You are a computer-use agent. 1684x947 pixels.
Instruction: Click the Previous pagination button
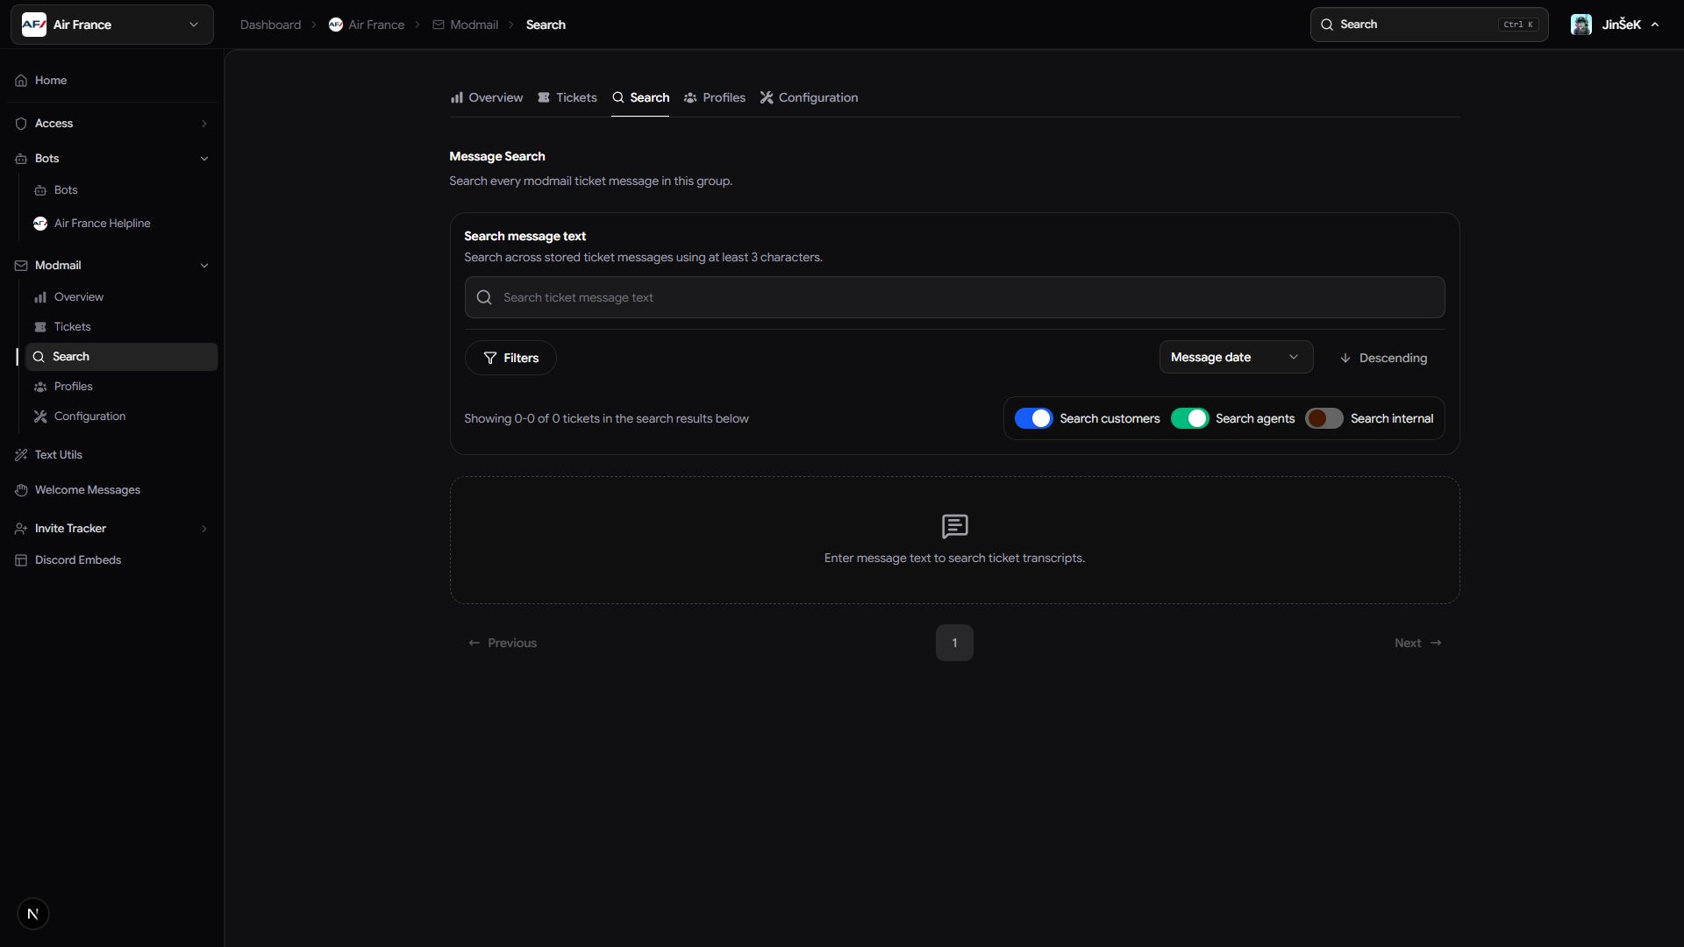[503, 643]
